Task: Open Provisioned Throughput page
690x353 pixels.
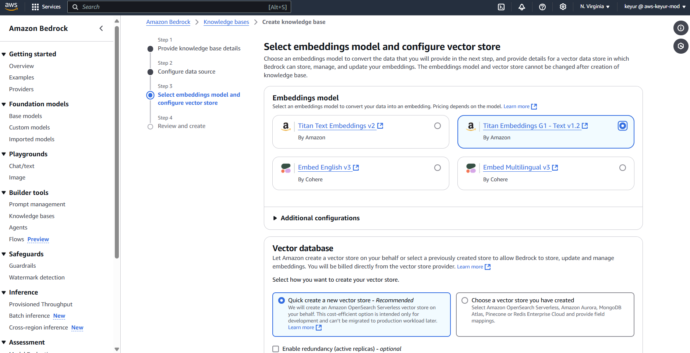Action: [x=41, y=304]
